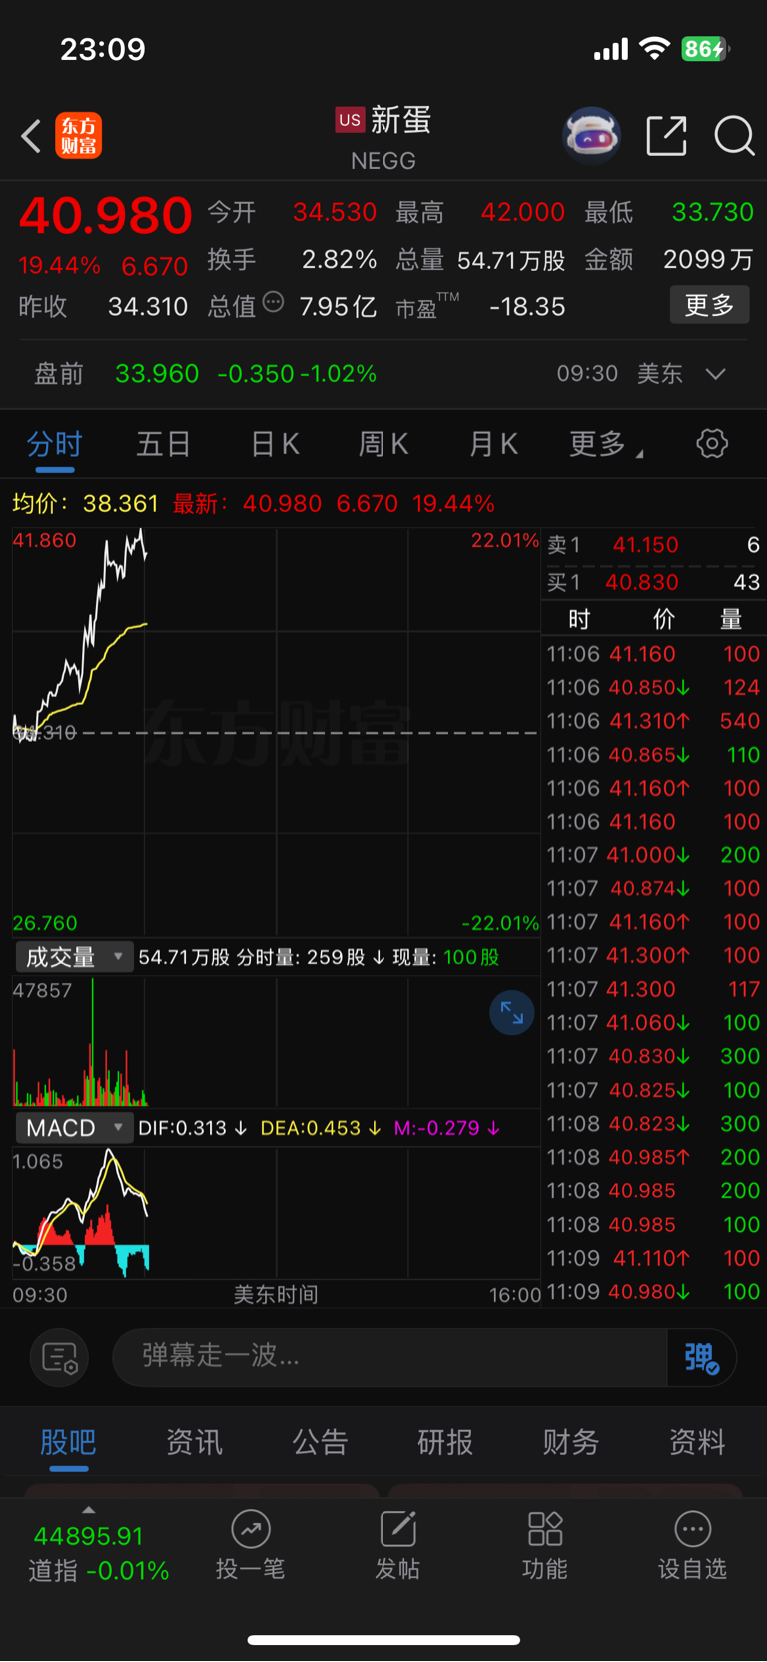Open the MACD indicator dropdown
Viewport: 767px width, 1662px height.
(x=74, y=1128)
